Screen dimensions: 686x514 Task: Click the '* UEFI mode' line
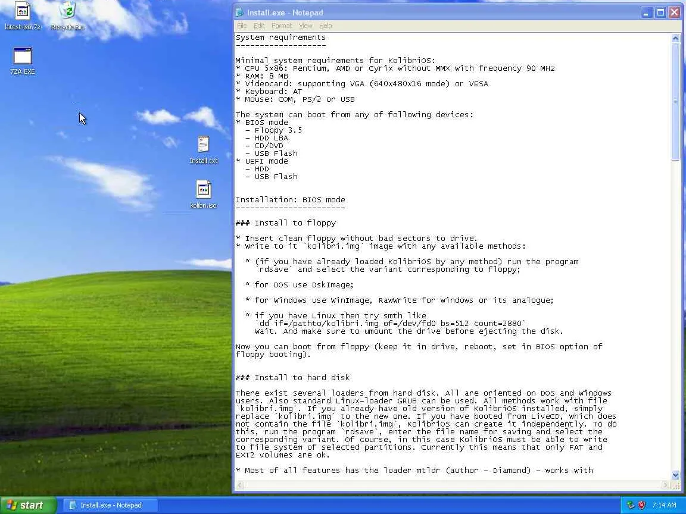(261, 161)
